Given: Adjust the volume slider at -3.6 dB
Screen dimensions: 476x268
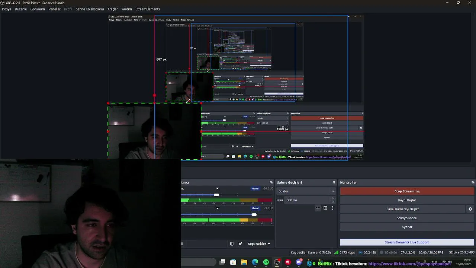Looking at the screenshot, I should click(x=254, y=214).
